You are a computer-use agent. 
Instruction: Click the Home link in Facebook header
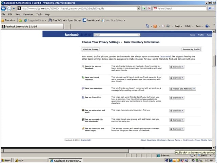point(192,35)
